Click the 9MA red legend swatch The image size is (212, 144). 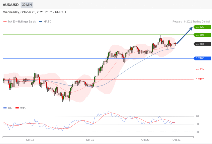click(x=17, y=108)
